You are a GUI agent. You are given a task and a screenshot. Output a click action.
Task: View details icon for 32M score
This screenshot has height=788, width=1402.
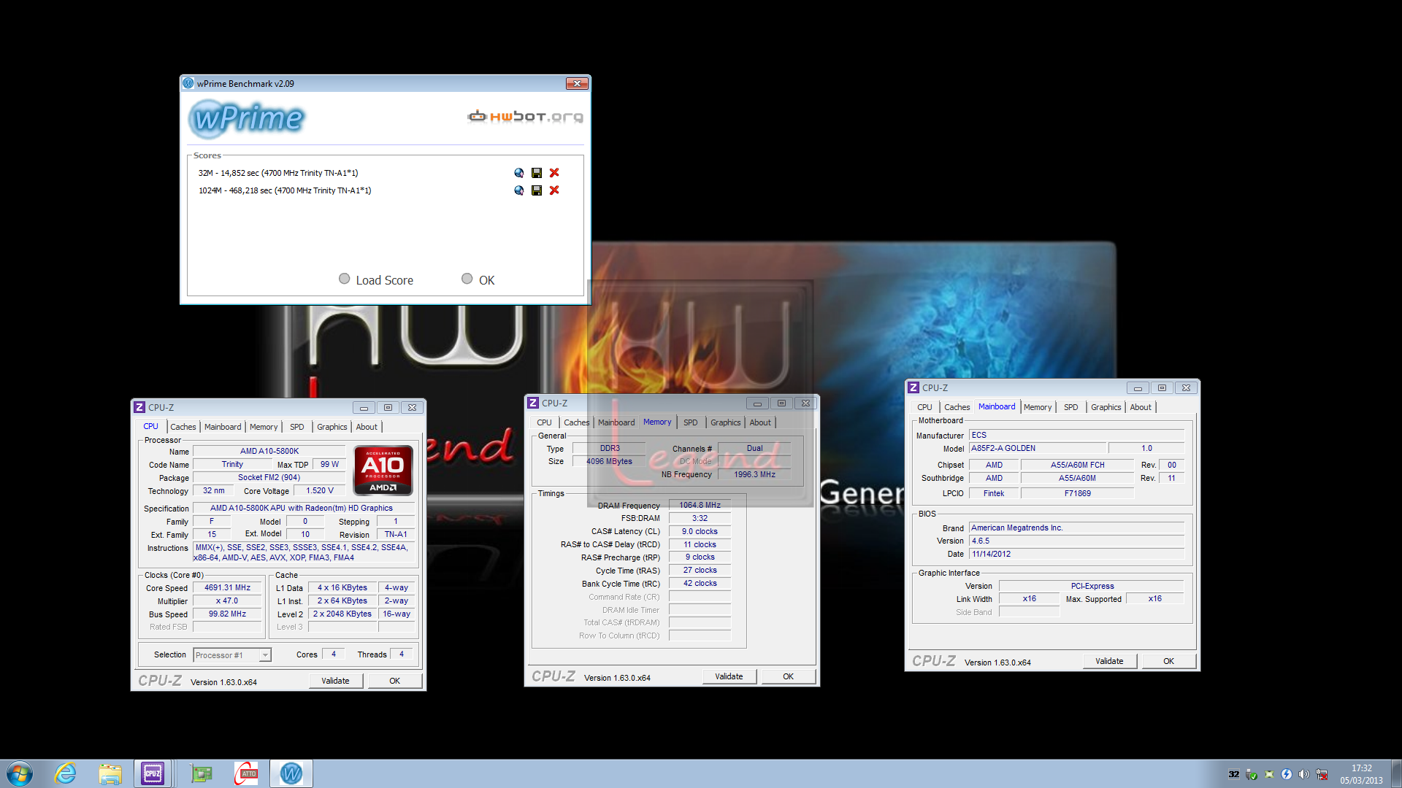click(x=519, y=173)
